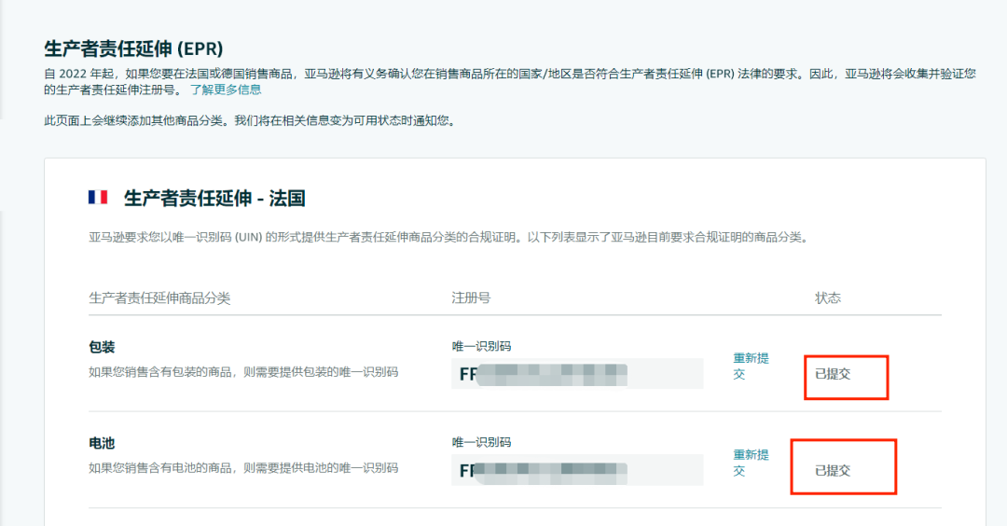Click the 电池 category name
Viewport: 1007px width, 526px height.
[102, 443]
